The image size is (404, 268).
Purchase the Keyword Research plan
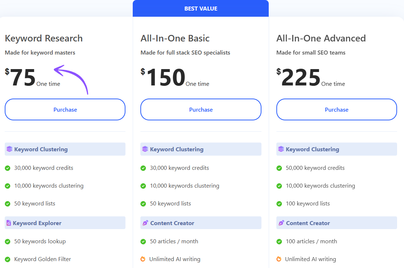click(x=65, y=109)
